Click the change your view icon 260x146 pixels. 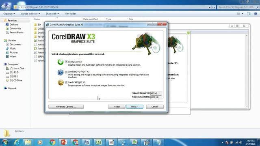(x=238, y=14)
